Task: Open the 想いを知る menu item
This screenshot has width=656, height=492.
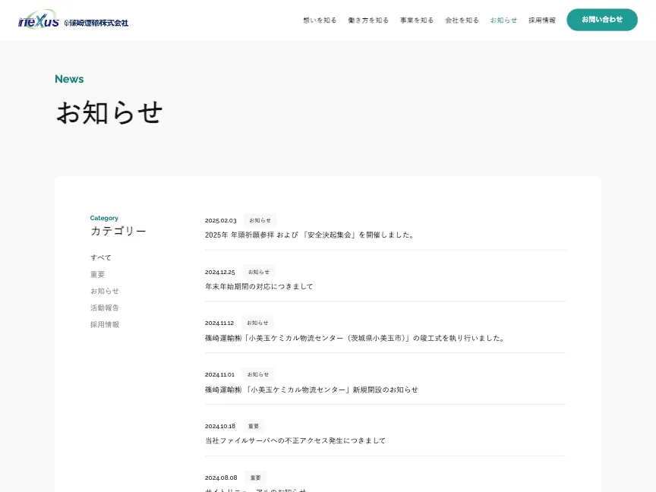Action: pos(320,20)
